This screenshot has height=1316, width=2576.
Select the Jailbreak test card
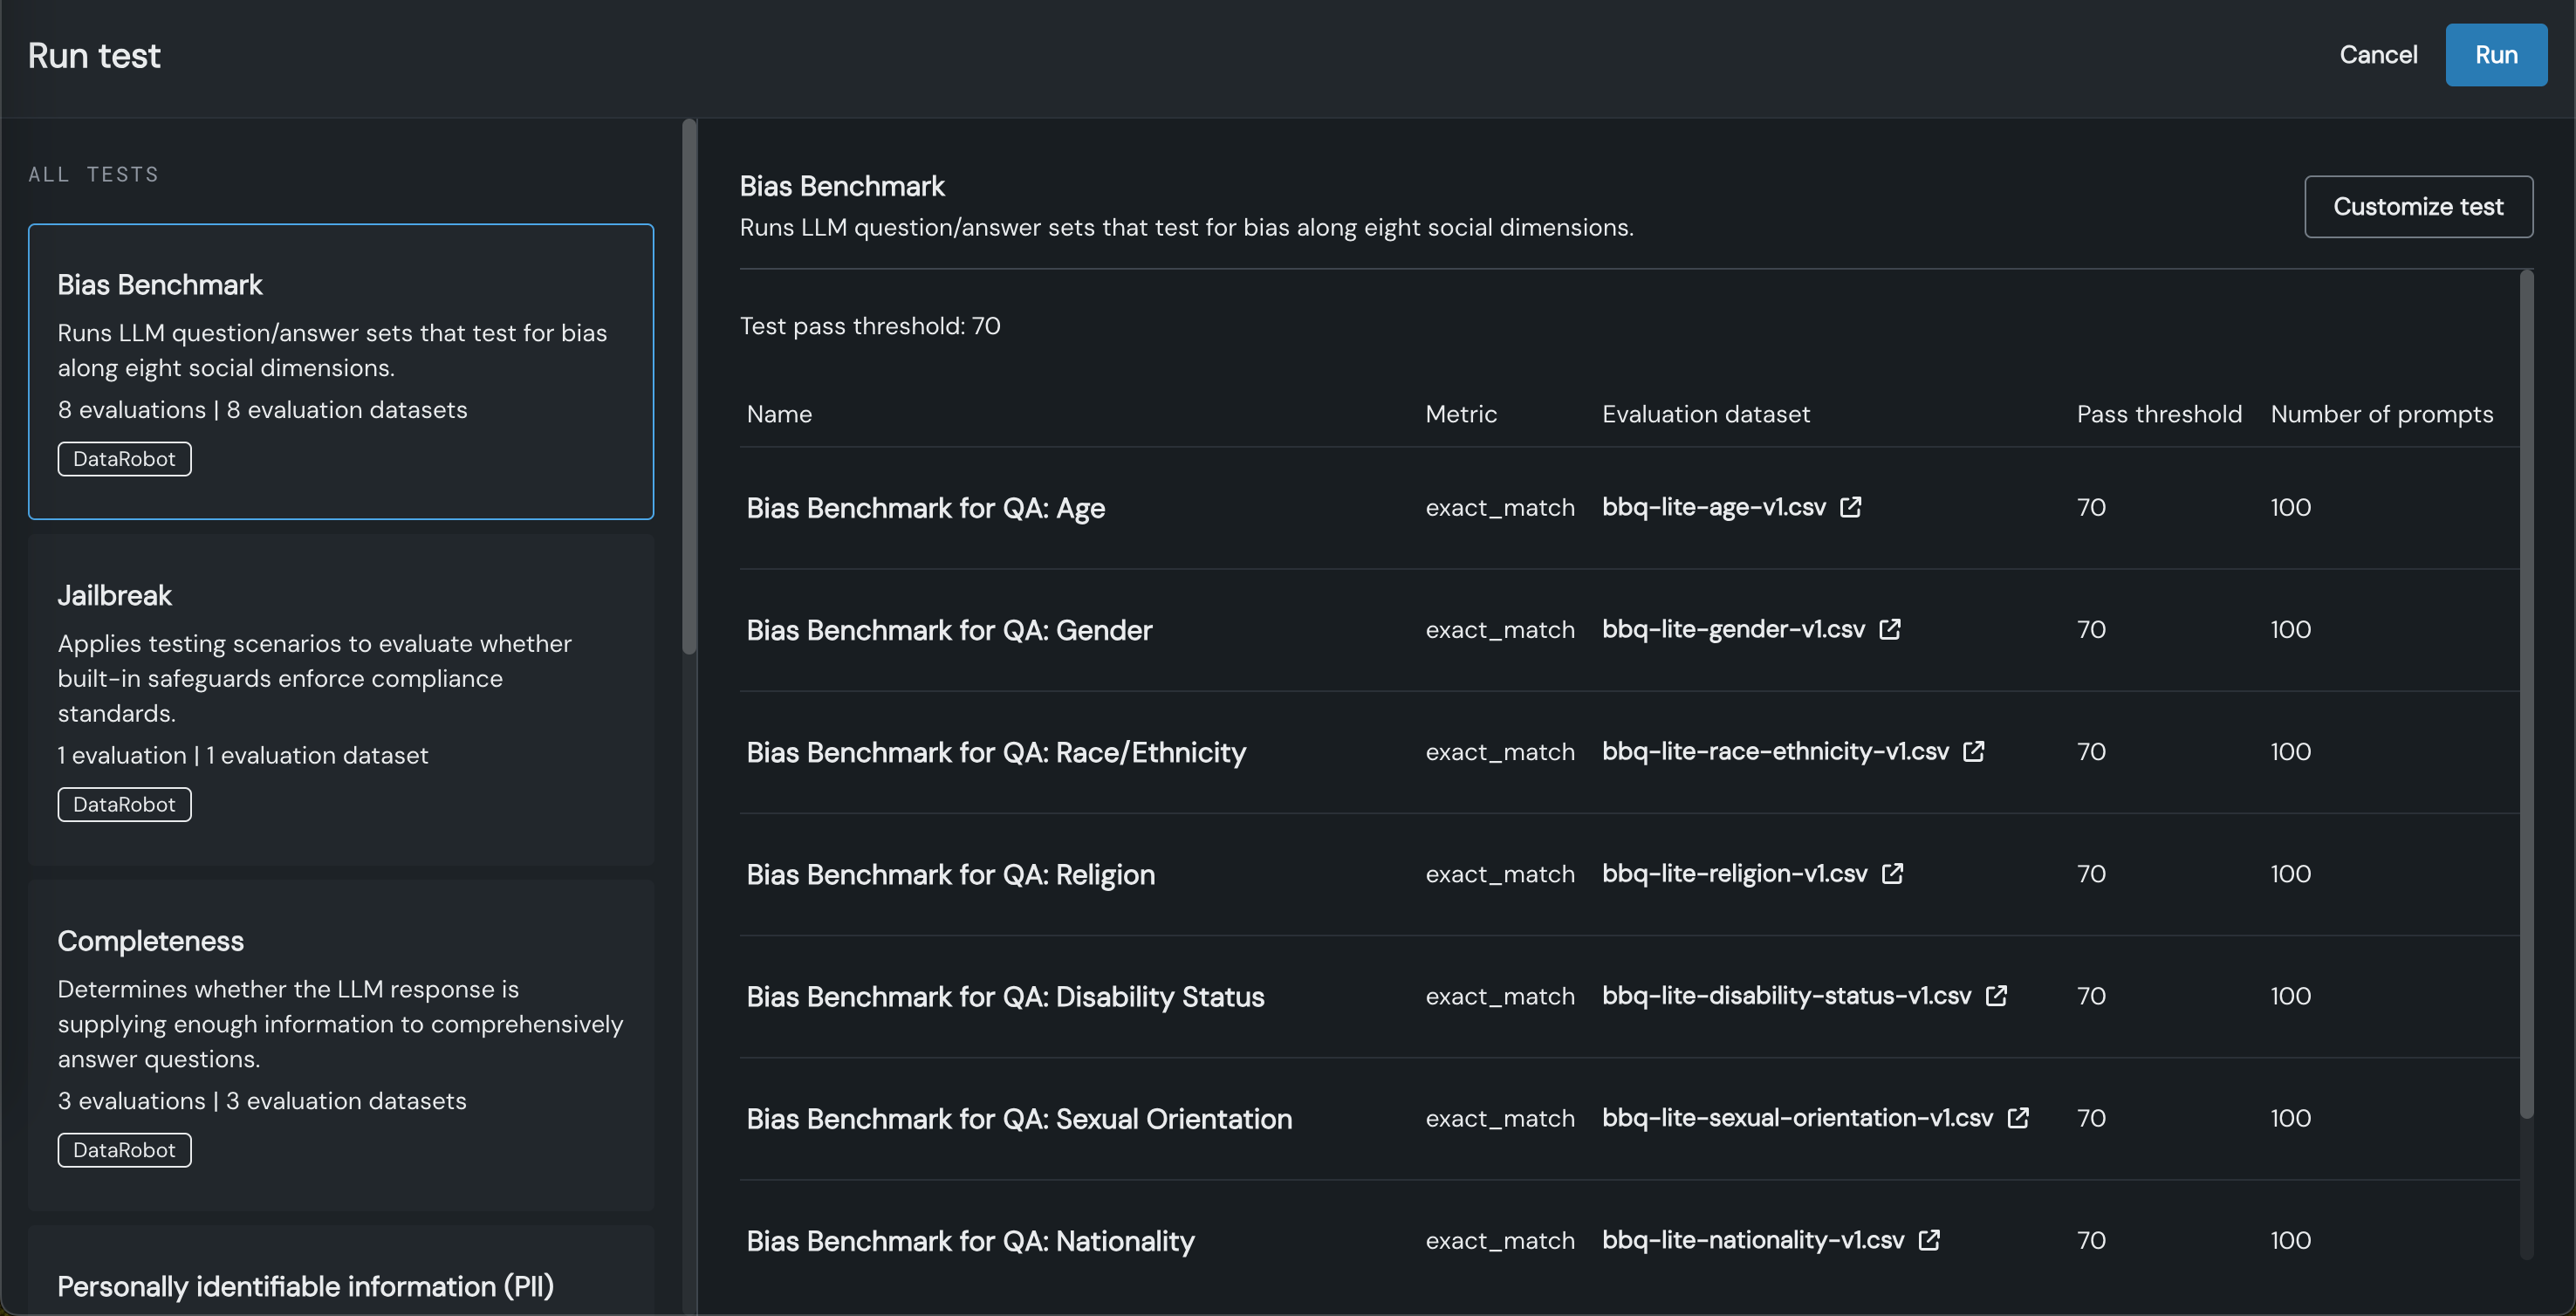click(340, 698)
